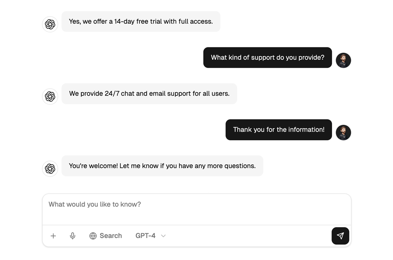
Task: Select the '14-day free trial' assistant message
Action: [141, 22]
